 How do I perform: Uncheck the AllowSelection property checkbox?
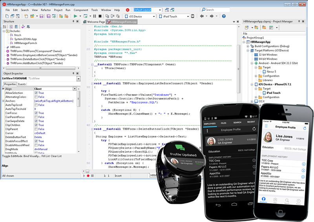(x=36, y=93)
